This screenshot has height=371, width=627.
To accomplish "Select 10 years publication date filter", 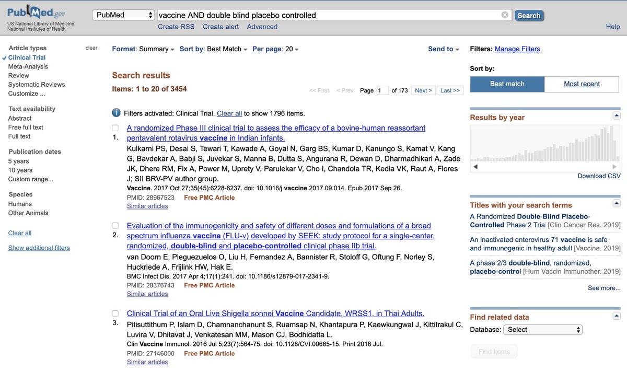I will coord(20,170).
